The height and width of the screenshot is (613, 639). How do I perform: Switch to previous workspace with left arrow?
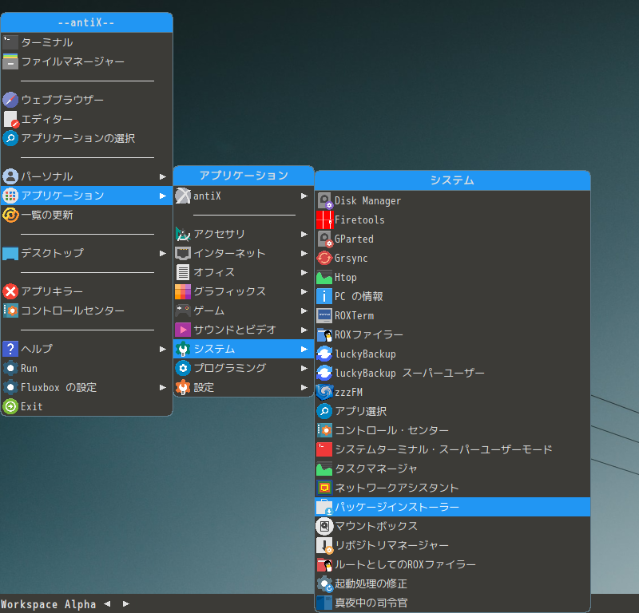pyautogui.click(x=107, y=603)
